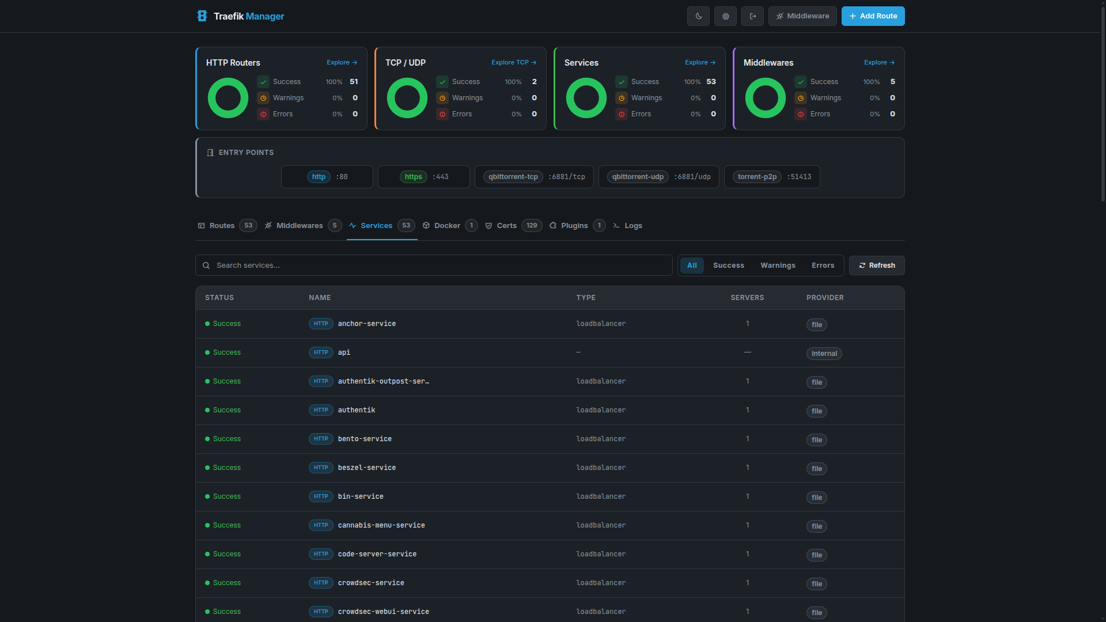Enable the Success services filter
This screenshot has height=622, width=1106.
coord(728,265)
